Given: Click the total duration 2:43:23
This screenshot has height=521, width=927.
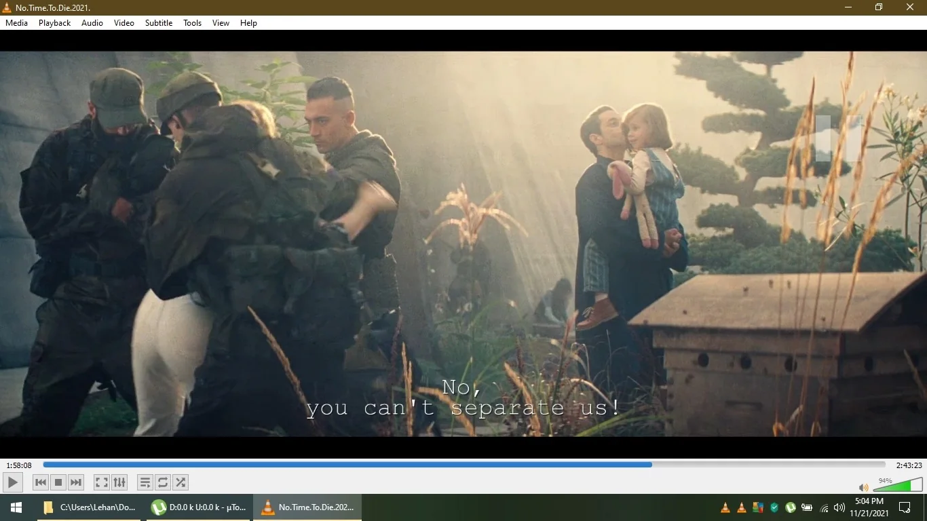Looking at the screenshot, I should pos(909,465).
